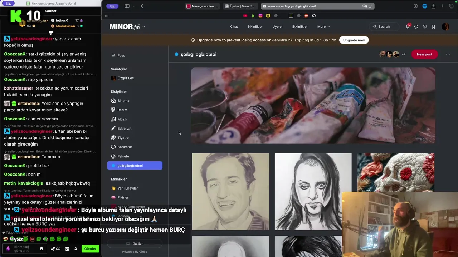Open the smiling man portrait drawing
Viewport: 458px width, 257px height.
230,192
